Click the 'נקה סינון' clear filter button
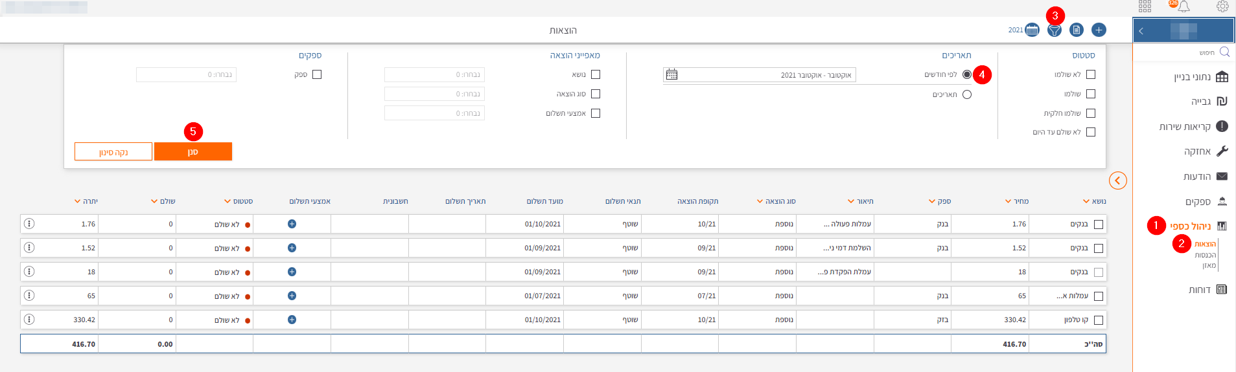The width and height of the screenshot is (1236, 372). click(x=113, y=152)
